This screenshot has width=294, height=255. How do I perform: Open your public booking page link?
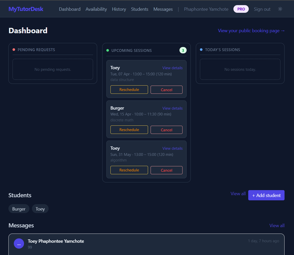click(251, 30)
